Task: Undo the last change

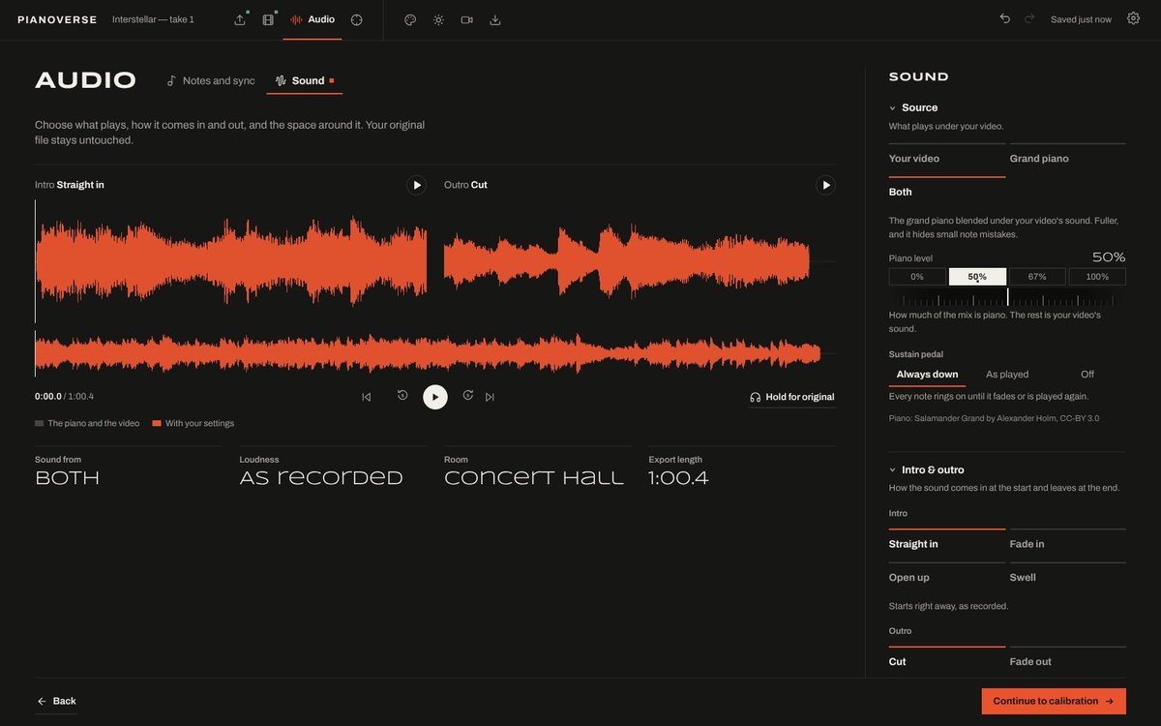Action: pos(1005,18)
